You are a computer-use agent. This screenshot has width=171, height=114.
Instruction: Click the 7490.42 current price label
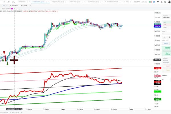pyautogui.click(x=158, y=27)
